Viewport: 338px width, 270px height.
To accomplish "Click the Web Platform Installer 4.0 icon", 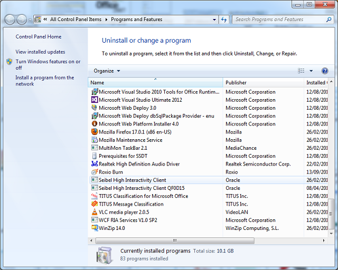I will (95, 124).
